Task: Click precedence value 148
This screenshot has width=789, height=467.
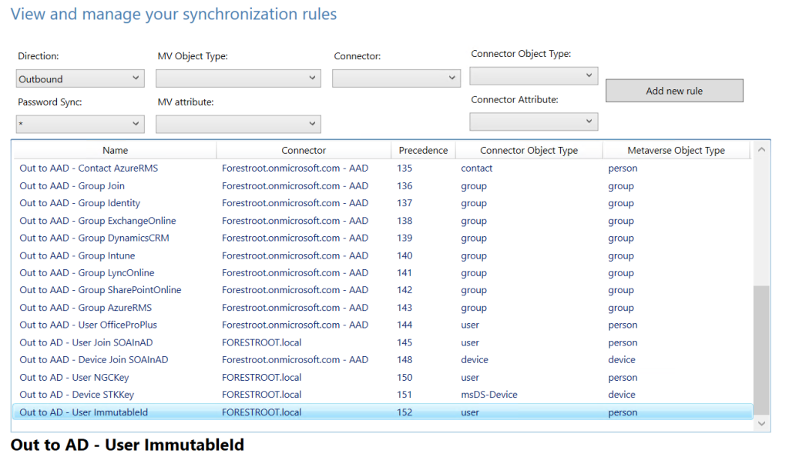Action: tap(405, 360)
